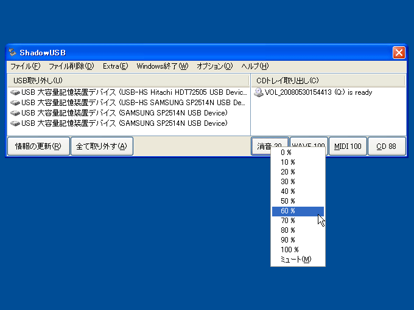Click the ShadowUSB title bar icon
Viewport: 414px width, 310px height.
(x=12, y=52)
